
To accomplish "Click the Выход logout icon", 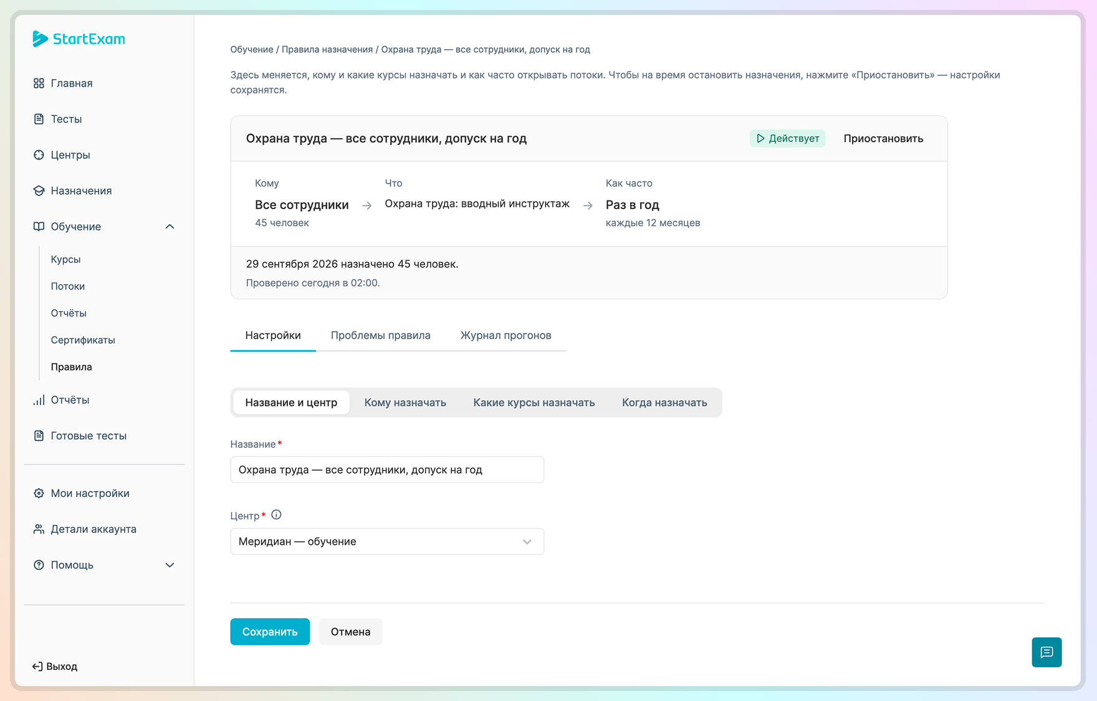I will coord(37,666).
